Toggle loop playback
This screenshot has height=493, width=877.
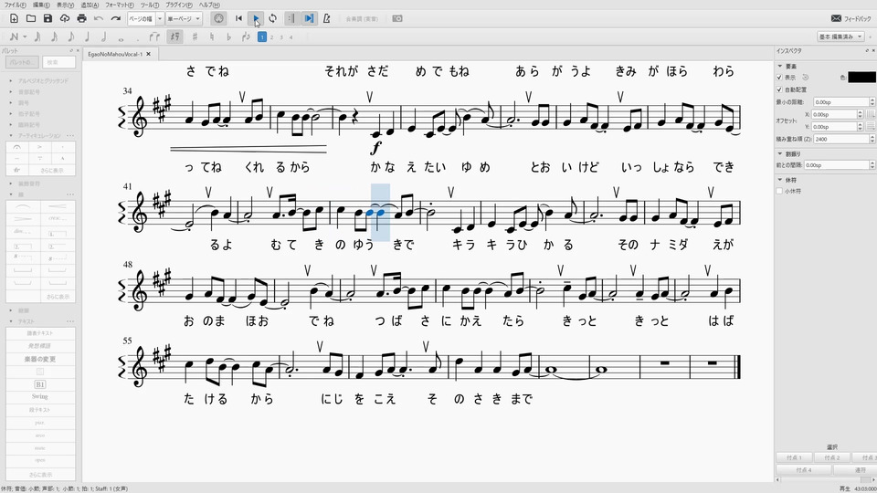pyautogui.click(x=272, y=18)
